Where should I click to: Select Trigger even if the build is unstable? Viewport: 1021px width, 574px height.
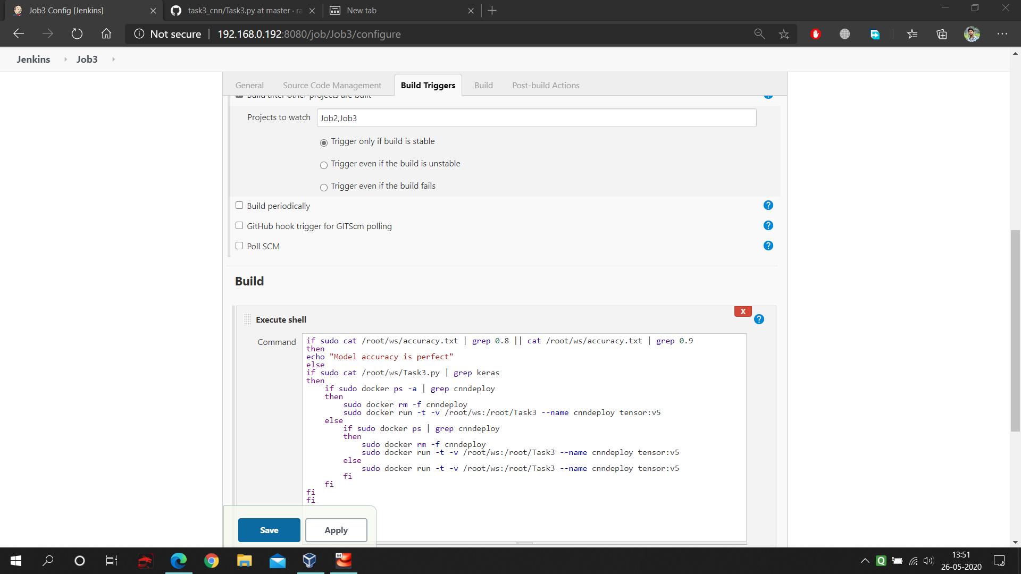pyautogui.click(x=323, y=165)
